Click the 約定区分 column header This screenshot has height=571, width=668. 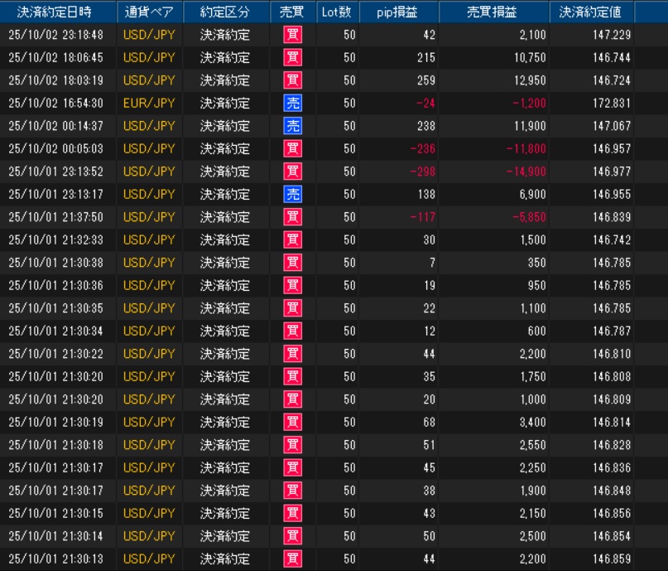pyautogui.click(x=226, y=12)
